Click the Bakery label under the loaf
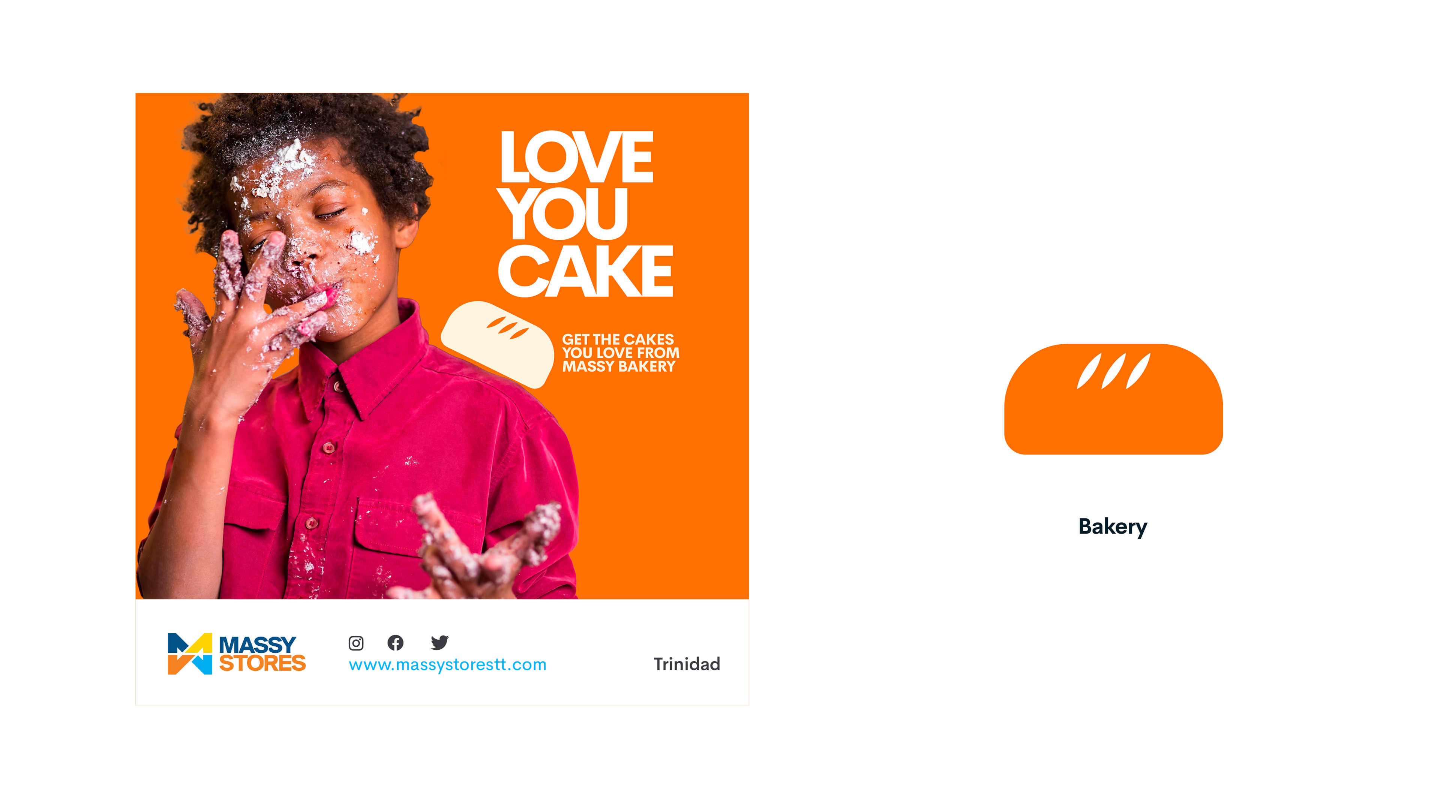The image size is (1440, 809). pyautogui.click(x=1112, y=527)
